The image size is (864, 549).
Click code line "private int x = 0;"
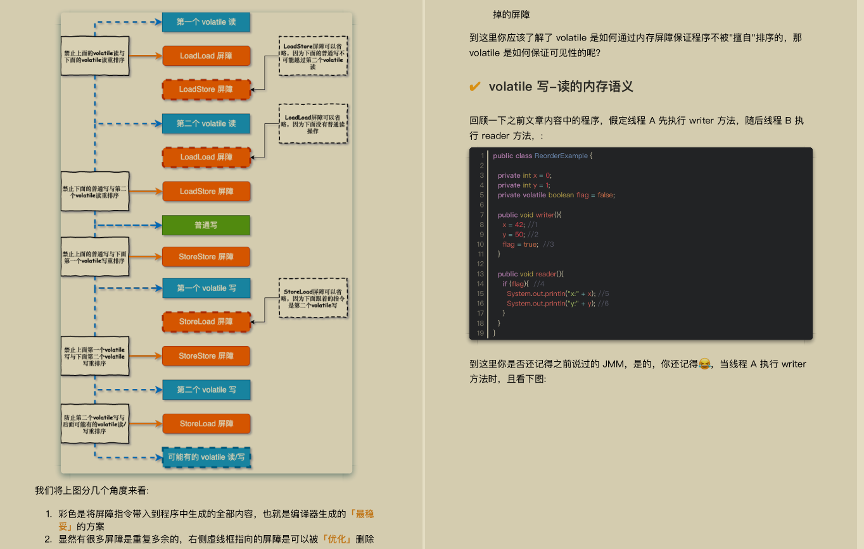click(x=525, y=175)
